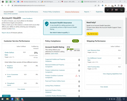This screenshot has width=127, height=101.
Task: Open File Explorer from the taskbar
Action: click(x=7, y=99)
